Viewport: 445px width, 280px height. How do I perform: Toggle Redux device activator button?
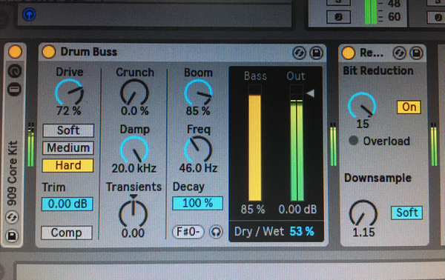click(349, 53)
